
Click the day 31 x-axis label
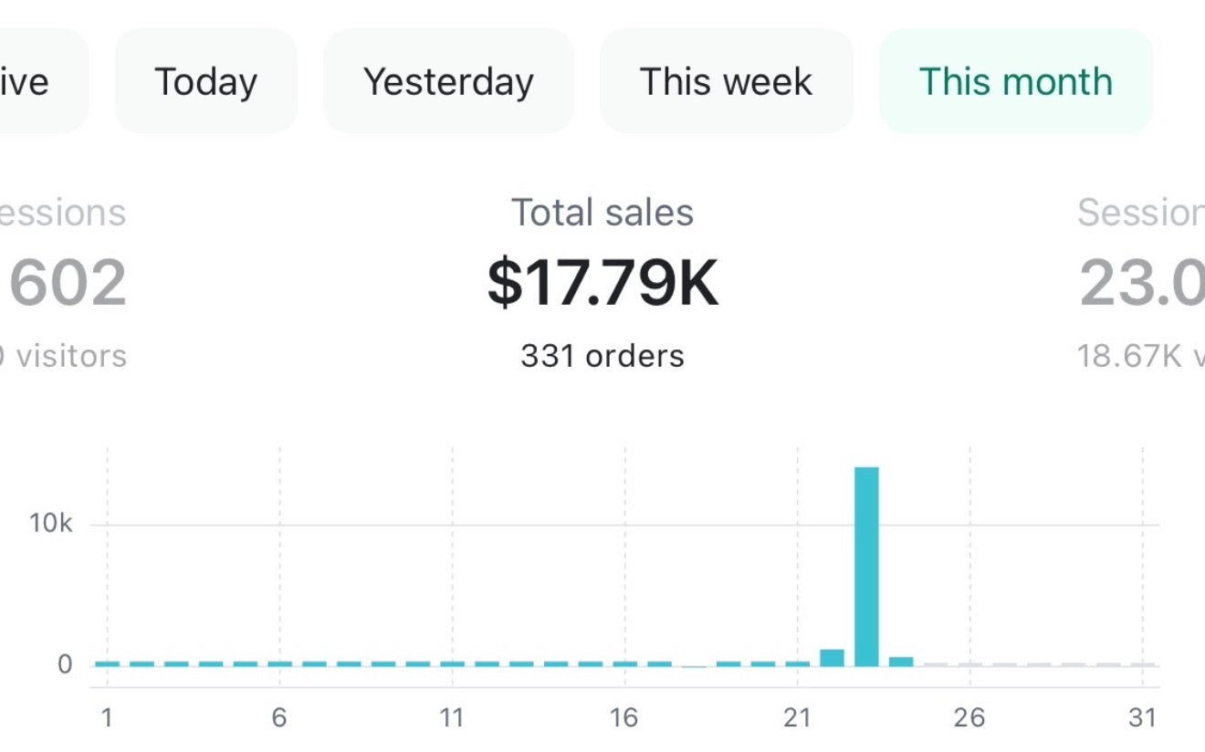coord(1142,718)
